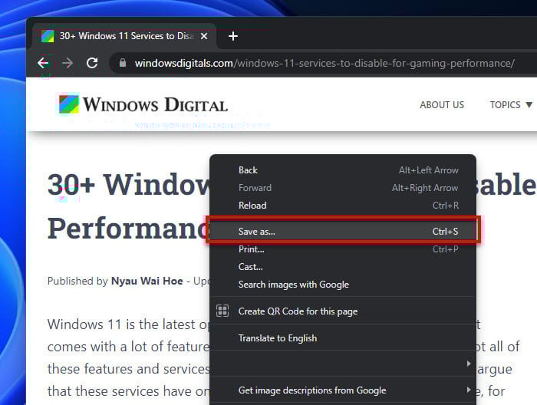
Task: Click the browser back arrow button
Action: 43,63
